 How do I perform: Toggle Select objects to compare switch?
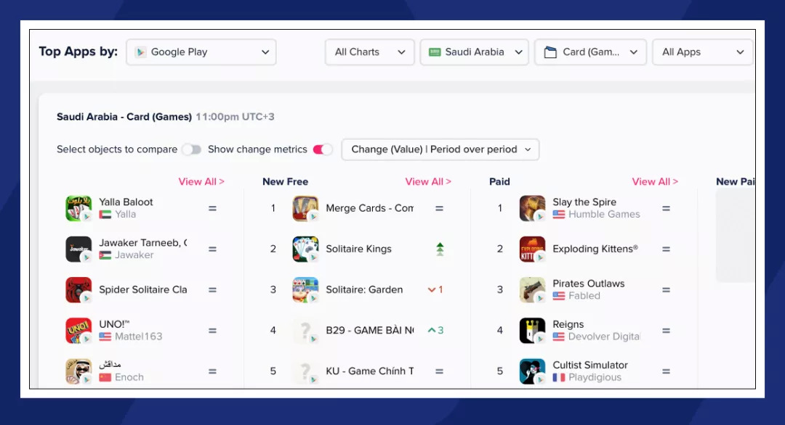pyautogui.click(x=191, y=149)
